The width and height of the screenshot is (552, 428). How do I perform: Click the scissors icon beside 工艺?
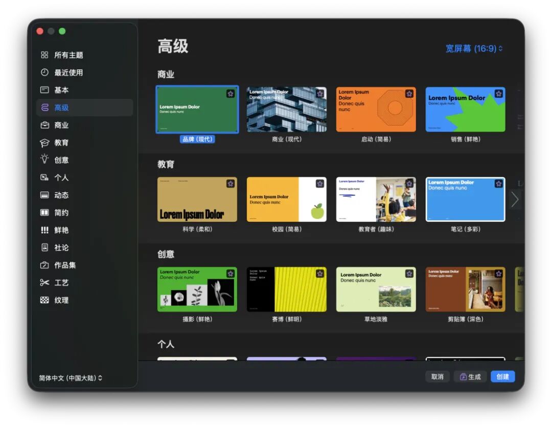(x=44, y=282)
